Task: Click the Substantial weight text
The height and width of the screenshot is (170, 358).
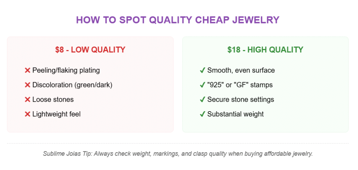Action: 235,114
